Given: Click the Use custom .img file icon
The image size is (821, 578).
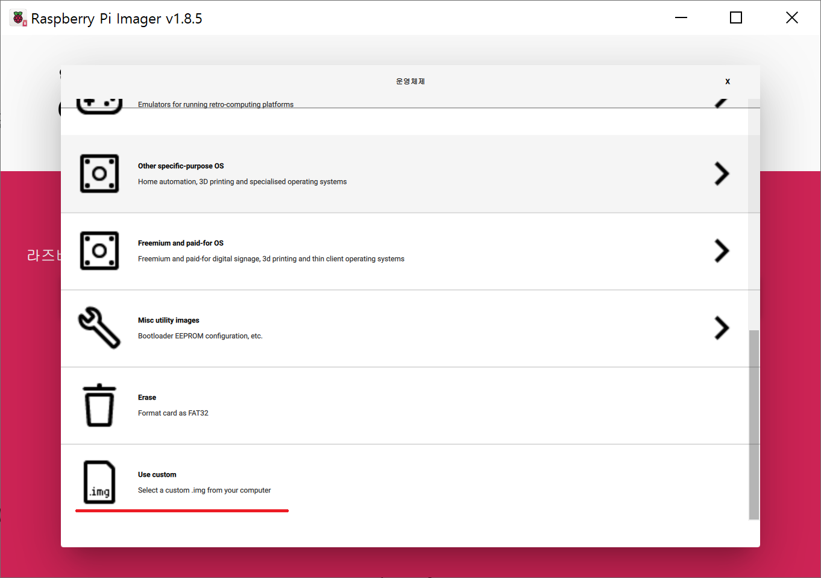Looking at the screenshot, I should [99, 482].
